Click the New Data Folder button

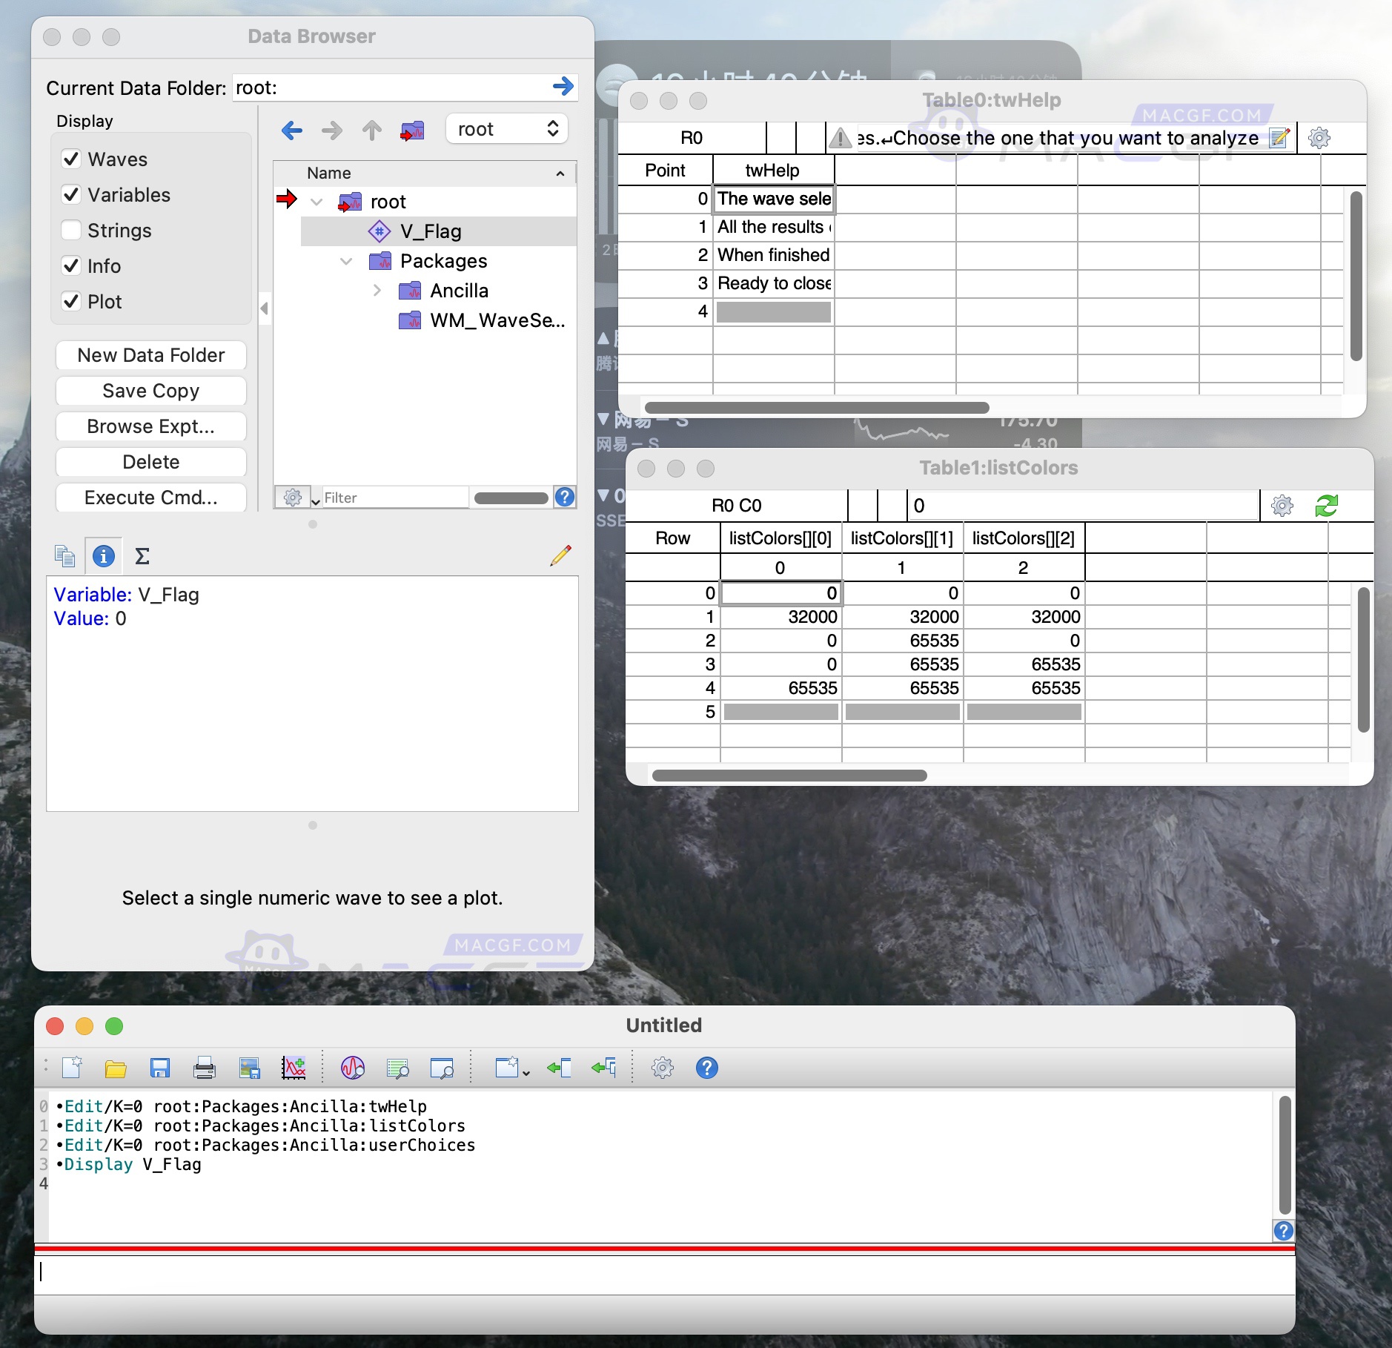150,355
